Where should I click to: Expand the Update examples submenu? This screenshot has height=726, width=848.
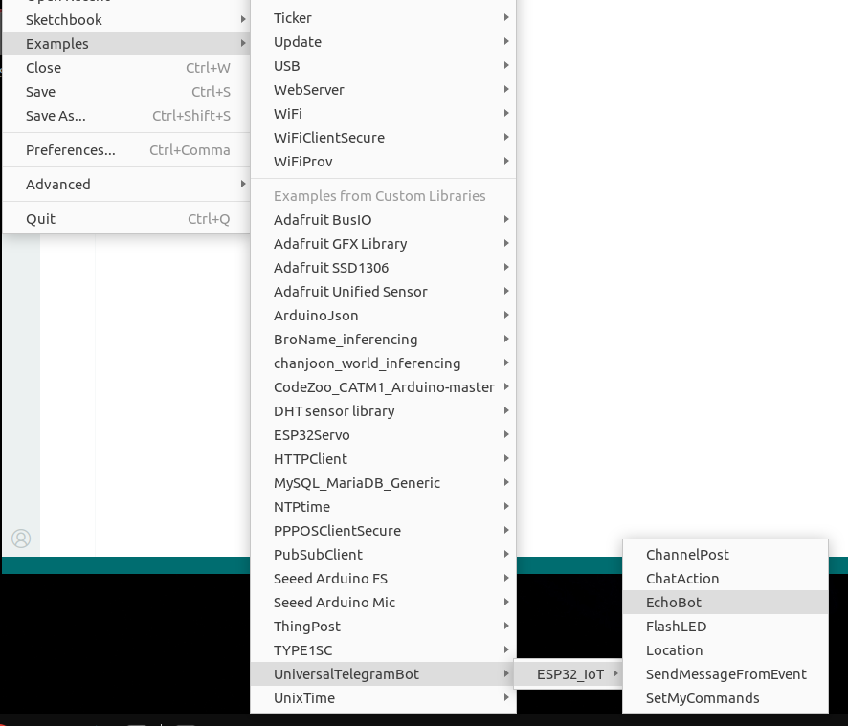tap(384, 42)
